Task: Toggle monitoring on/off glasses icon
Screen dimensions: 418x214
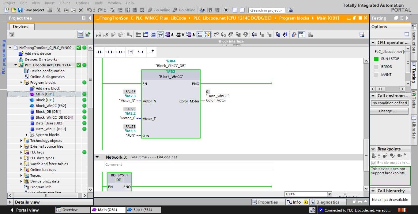Action: click(x=302, y=35)
